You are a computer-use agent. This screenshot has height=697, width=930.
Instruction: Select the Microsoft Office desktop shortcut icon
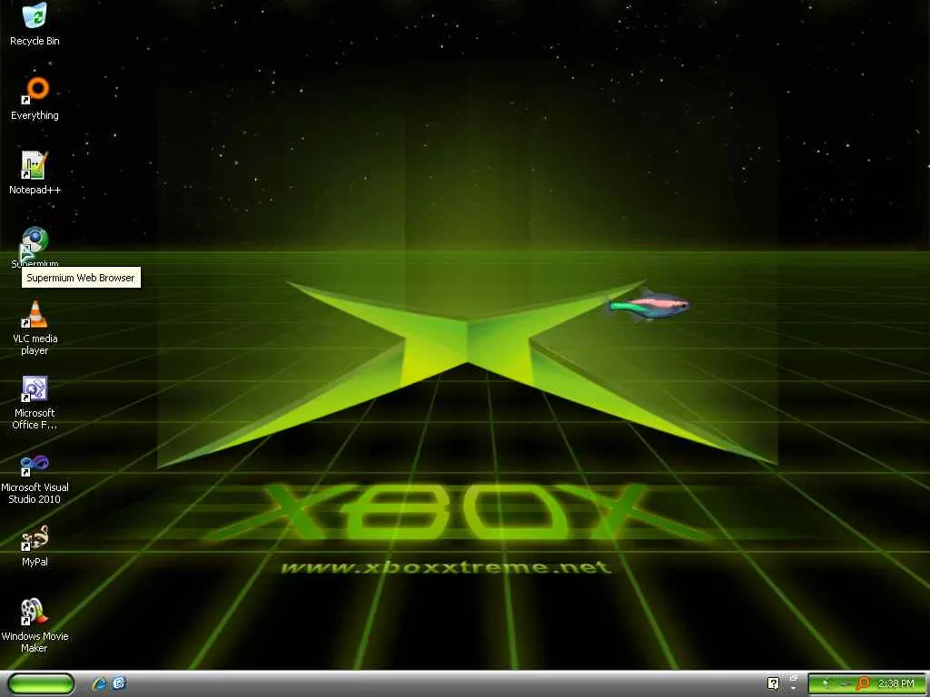35,402
